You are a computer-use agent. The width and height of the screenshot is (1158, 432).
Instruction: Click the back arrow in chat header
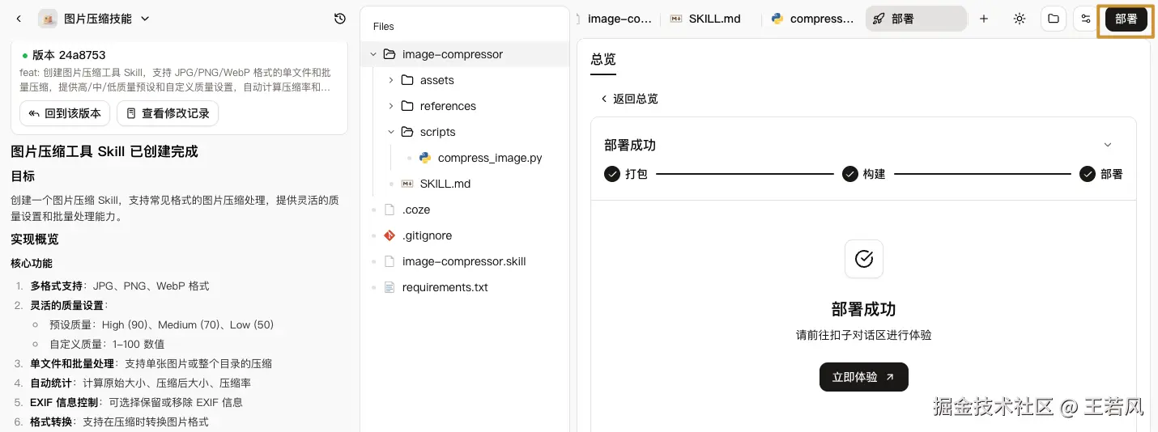click(x=19, y=19)
